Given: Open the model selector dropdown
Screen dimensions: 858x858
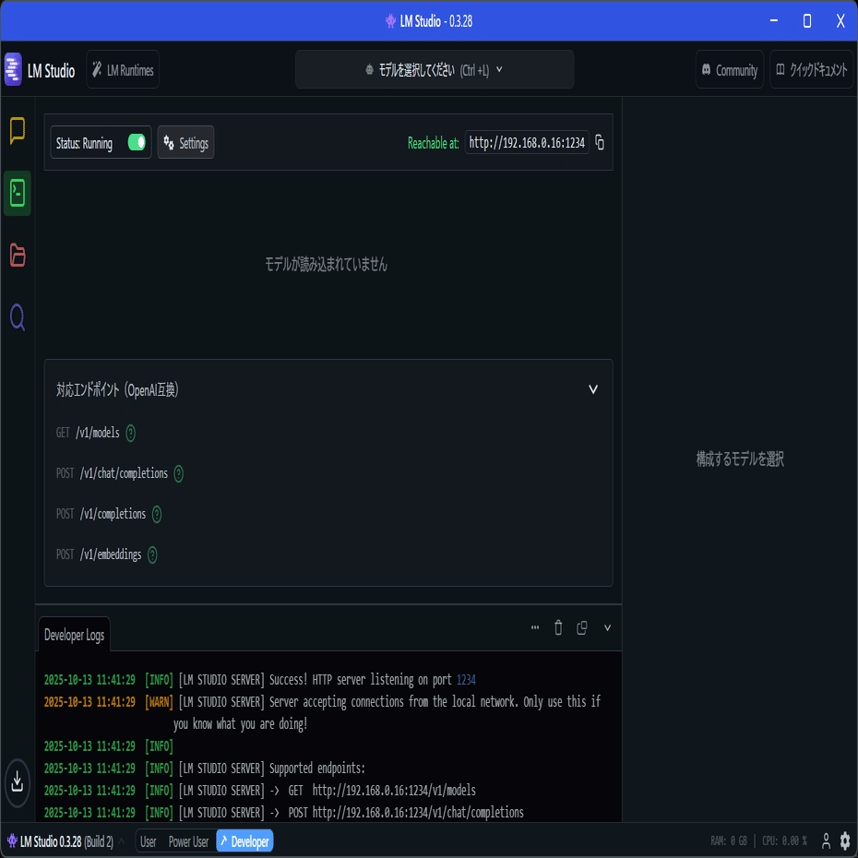Looking at the screenshot, I should 435,69.
